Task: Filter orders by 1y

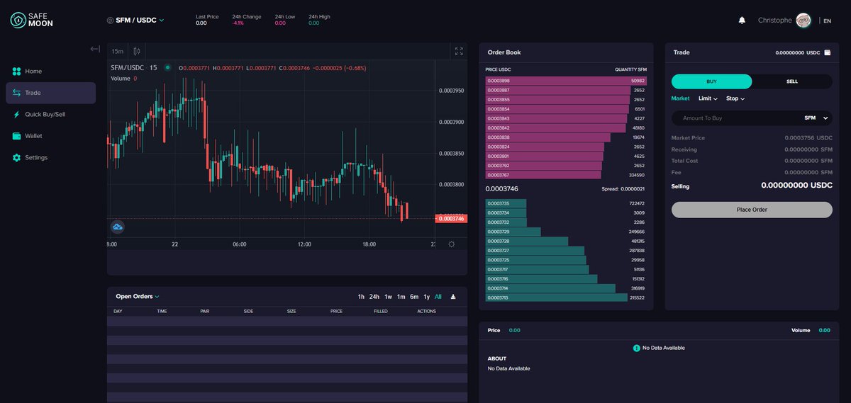Action: click(x=427, y=297)
